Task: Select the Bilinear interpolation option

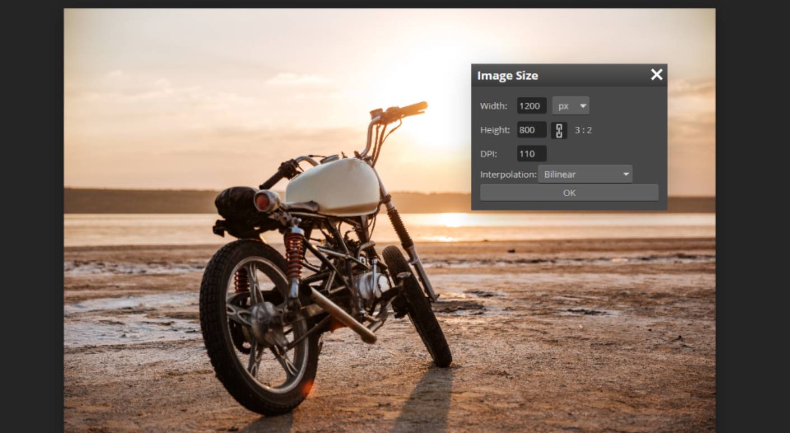Action: [585, 174]
